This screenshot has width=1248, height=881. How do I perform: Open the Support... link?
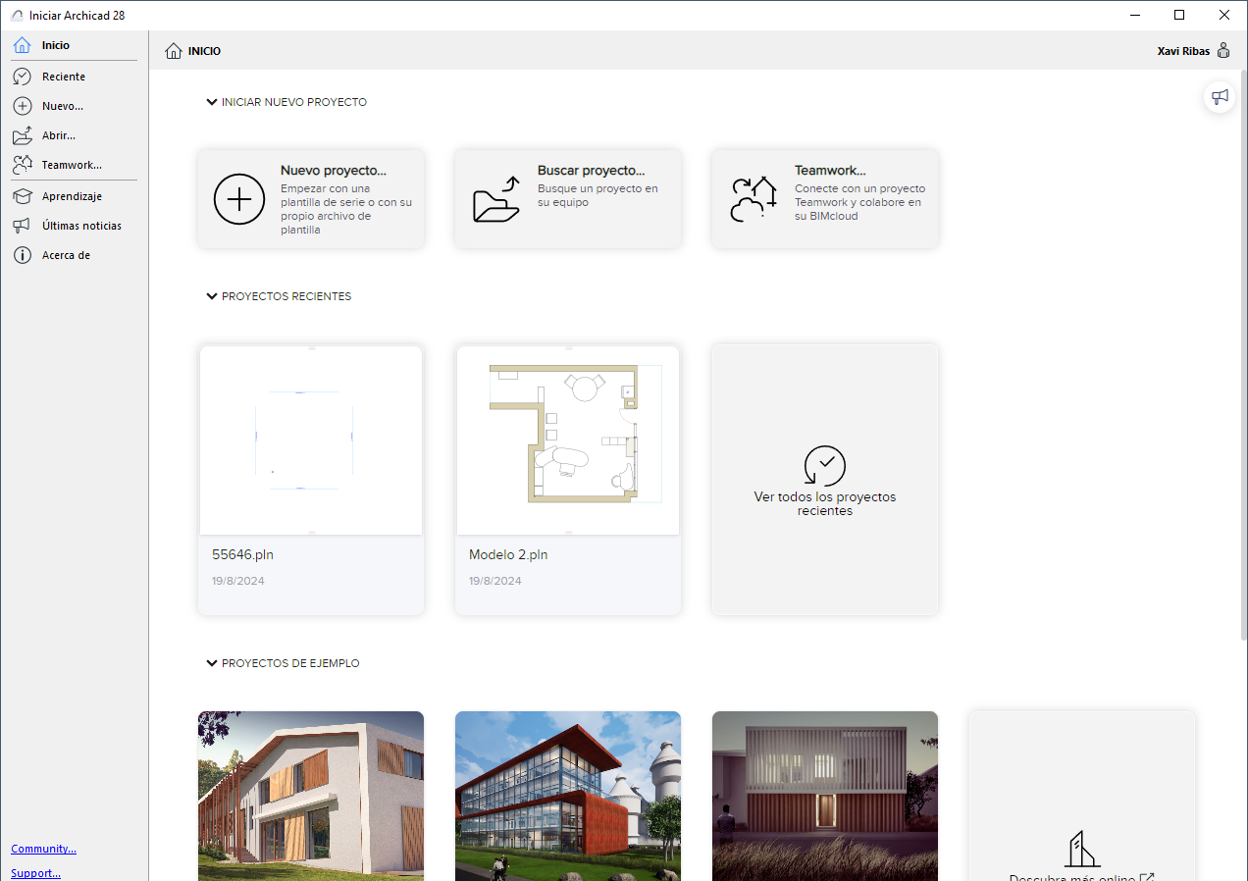click(36, 873)
